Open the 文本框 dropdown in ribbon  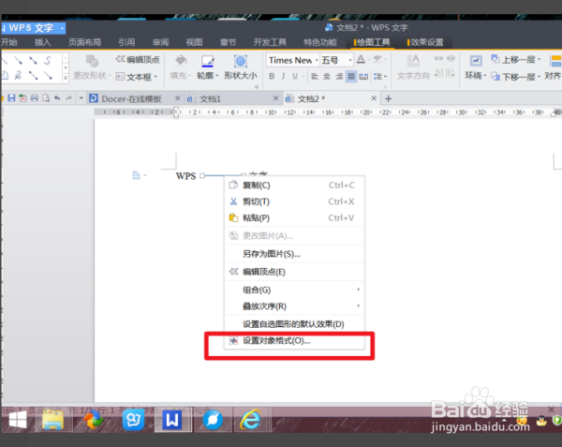point(137,77)
